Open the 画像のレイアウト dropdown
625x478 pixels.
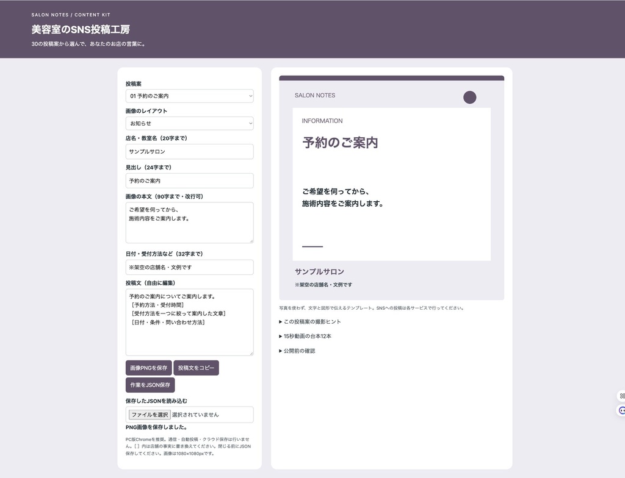point(189,124)
